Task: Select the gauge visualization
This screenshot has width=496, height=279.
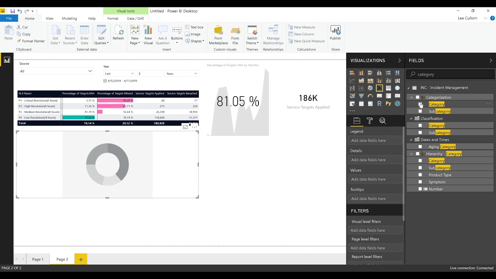Action: pos(370,96)
